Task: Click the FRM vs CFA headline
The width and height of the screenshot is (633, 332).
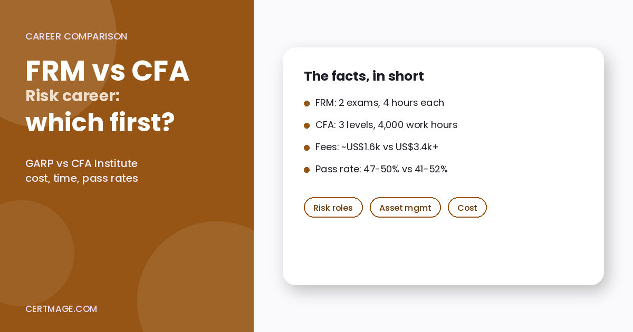Action: pos(108,71)
